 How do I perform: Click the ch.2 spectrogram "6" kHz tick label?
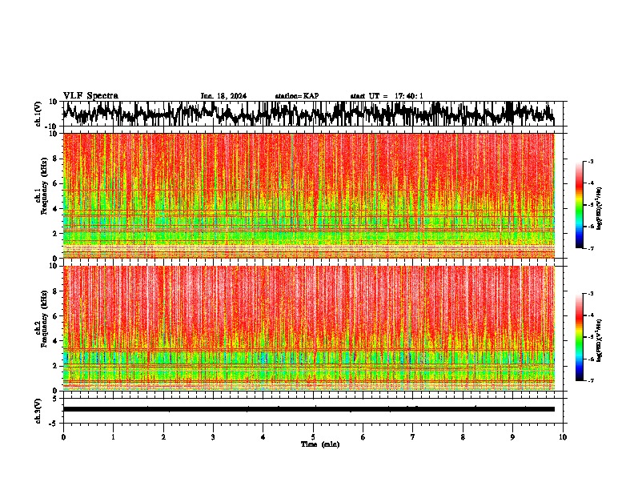(x=55, y=316)
